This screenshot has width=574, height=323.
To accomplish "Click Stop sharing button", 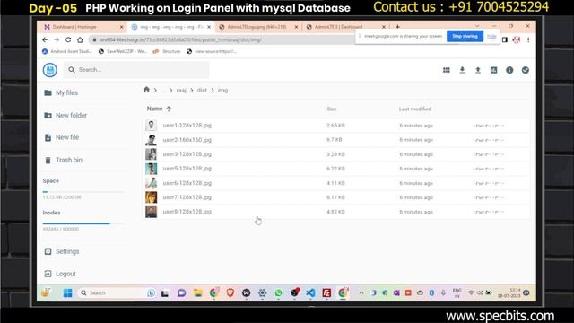I will click(465, 36).
